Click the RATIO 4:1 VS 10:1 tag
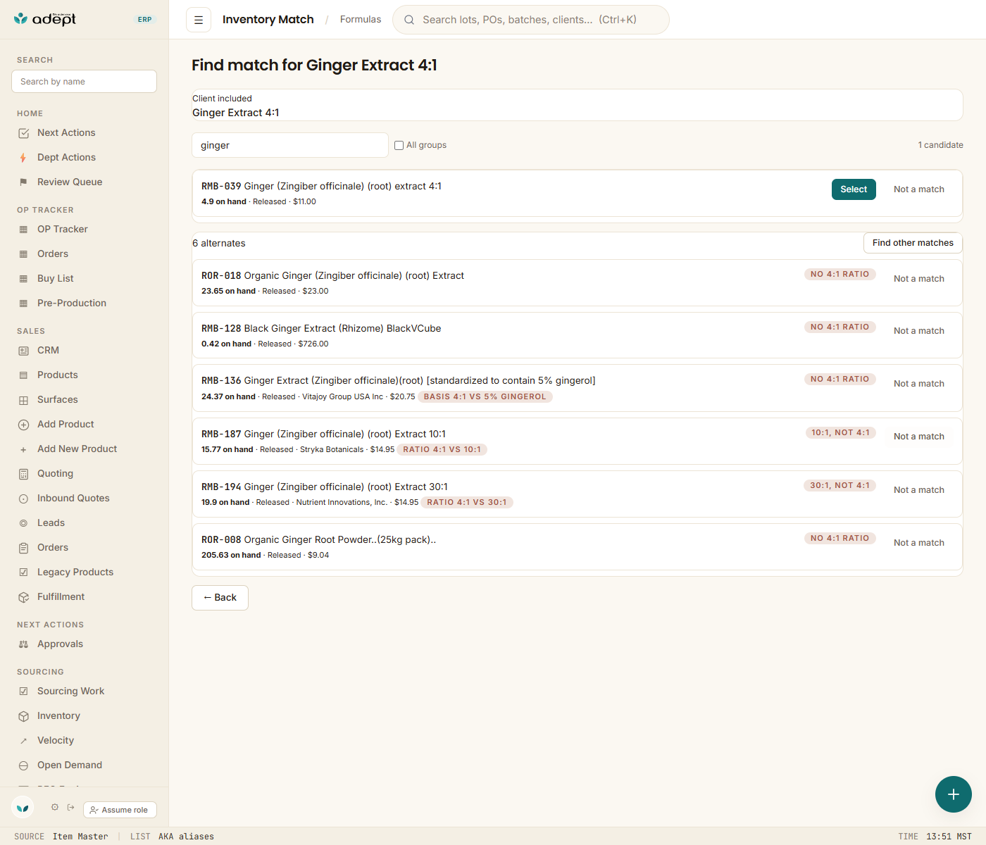The image size is (986, 845). [x=442, y=450]
